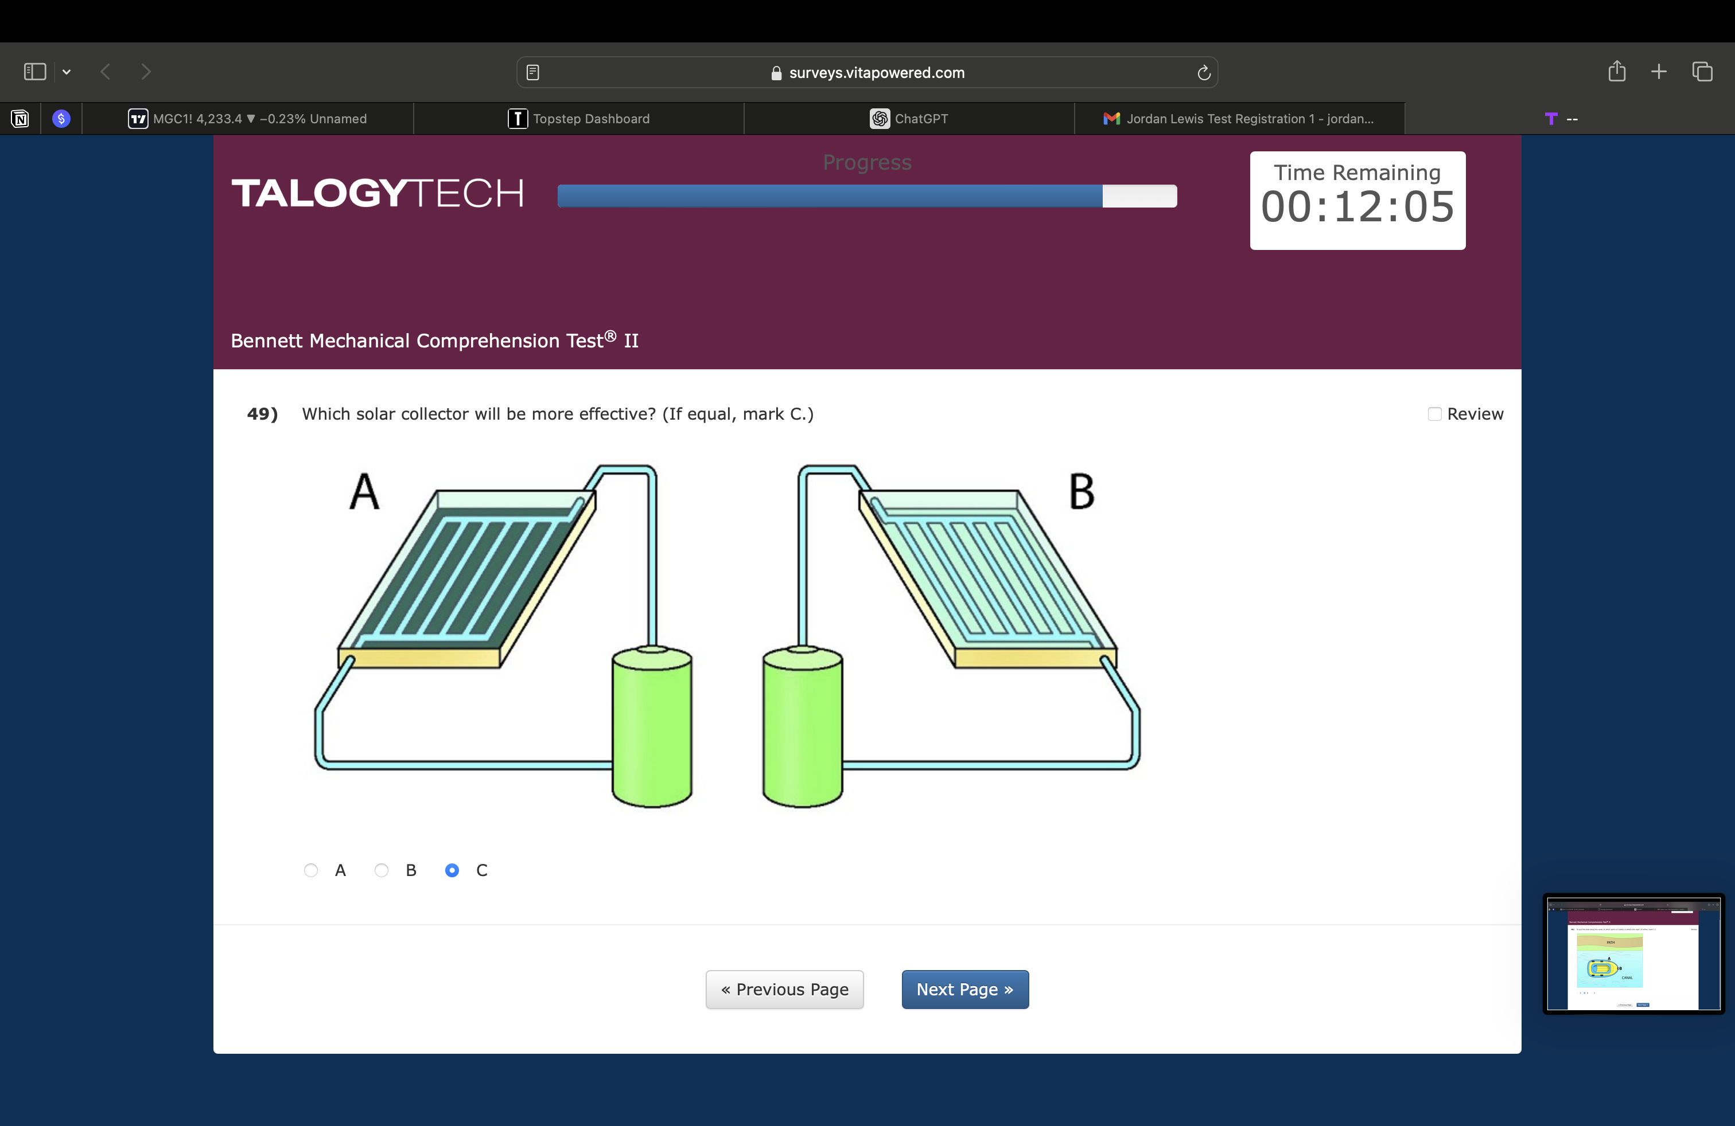
Task: Click the Safari sidebar toggle icon
Action: pos(34,71)
